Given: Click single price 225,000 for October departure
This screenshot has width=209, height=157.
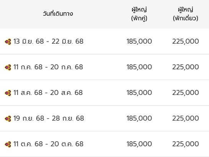Looking at the screenshot, I should click(186, 144).
